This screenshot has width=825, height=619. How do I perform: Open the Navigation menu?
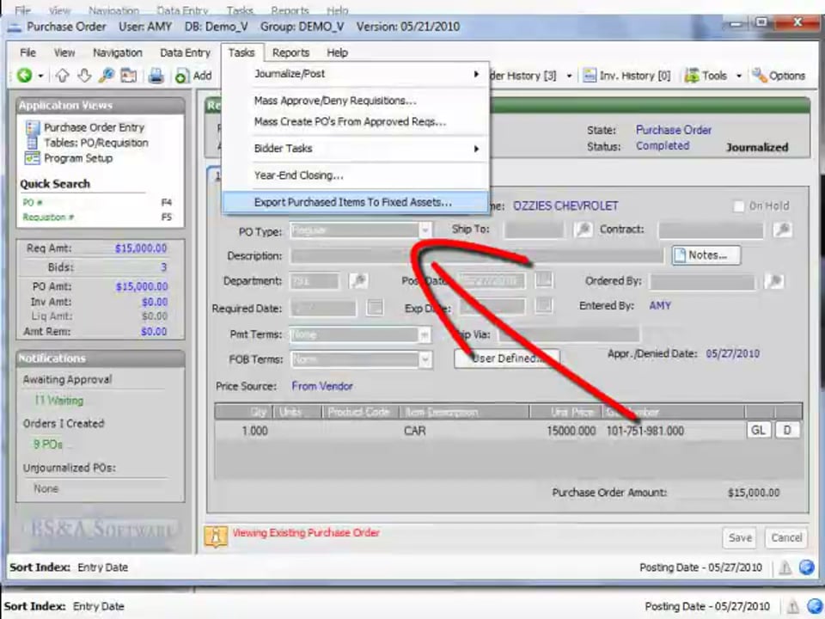pos(118,52)
